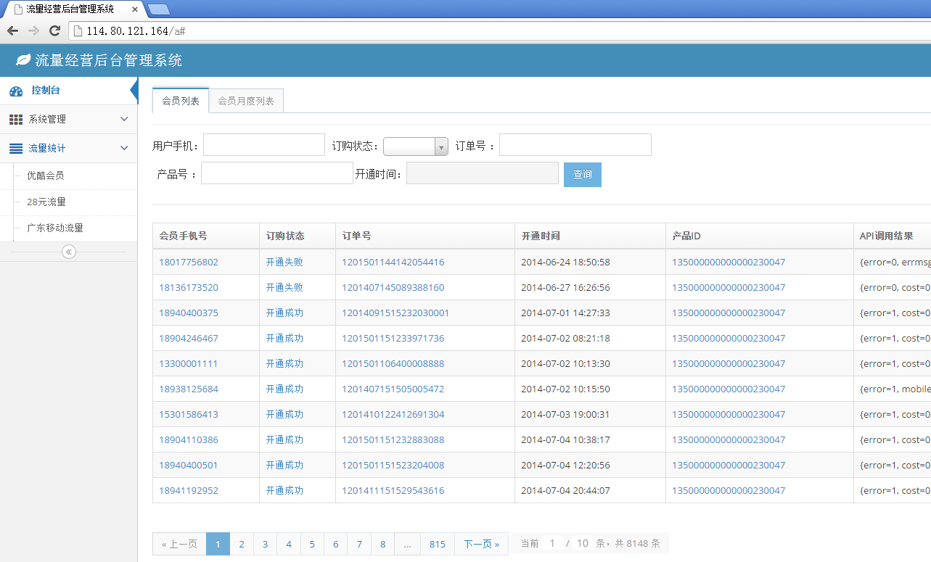931x562 pixels.
Task: Click product ID in 15301586413 row
Action: [x=729, y=414]
